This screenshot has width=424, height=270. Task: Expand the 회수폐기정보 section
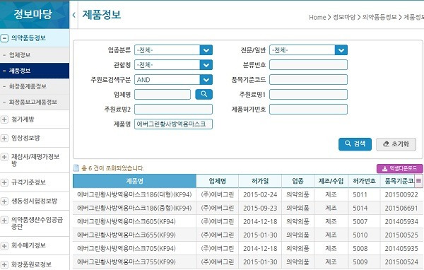(35, 246)
